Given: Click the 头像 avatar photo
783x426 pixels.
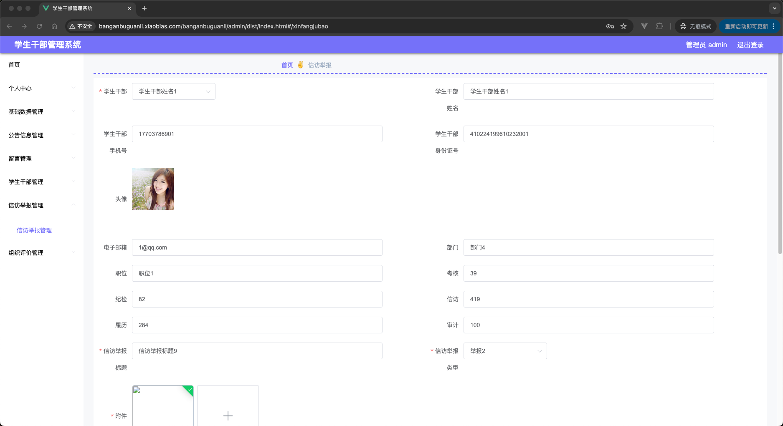Looking at the screenshot, I should [x=153, y=189].
